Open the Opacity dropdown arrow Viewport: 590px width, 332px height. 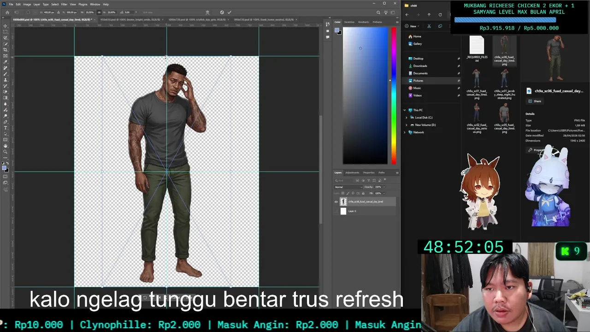click(384, 187)
